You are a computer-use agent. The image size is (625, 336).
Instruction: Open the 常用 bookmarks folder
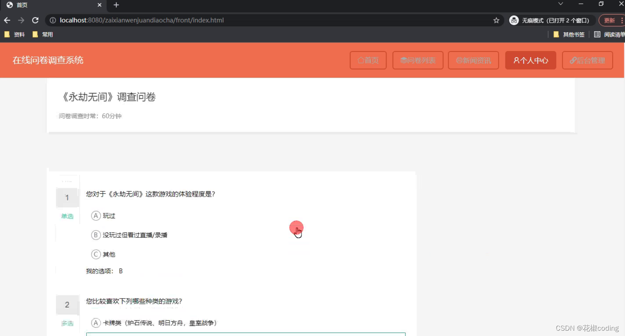point(43,35)
